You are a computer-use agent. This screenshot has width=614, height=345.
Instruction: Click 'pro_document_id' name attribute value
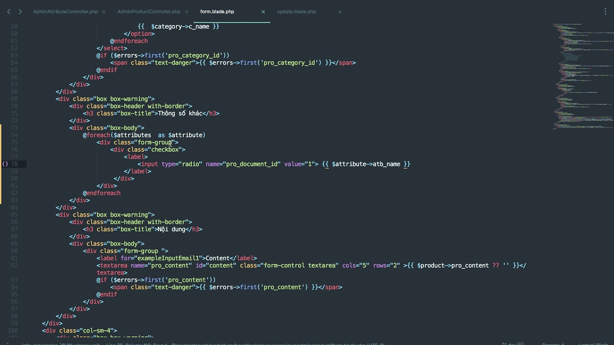(251, 164)
